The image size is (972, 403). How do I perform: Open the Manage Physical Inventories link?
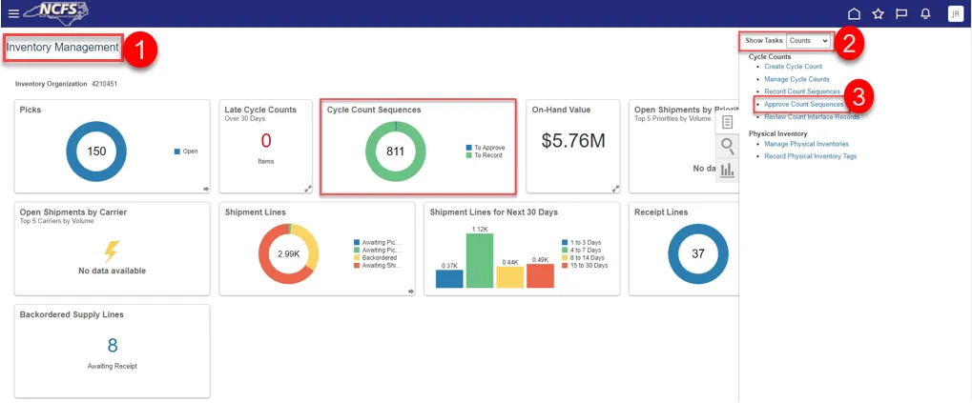pos(804,144)
